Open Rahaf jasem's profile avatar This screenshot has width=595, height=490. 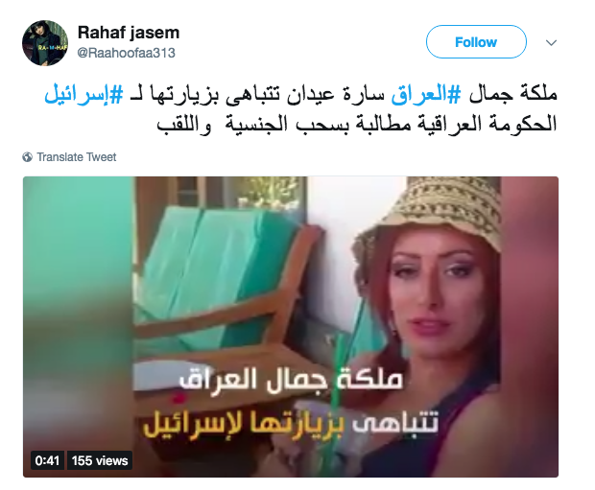tap(45, 43)
